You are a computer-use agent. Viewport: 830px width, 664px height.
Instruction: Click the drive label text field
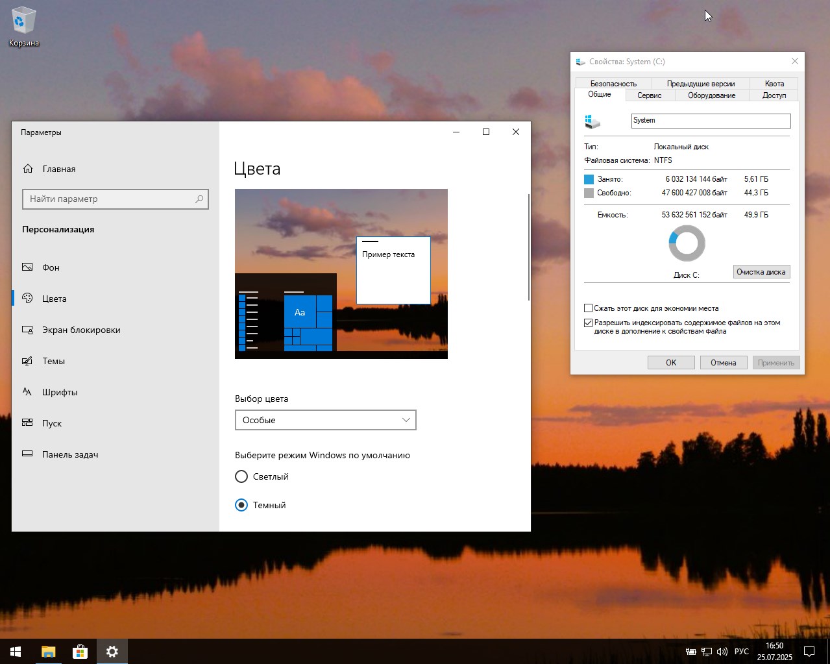(711, 121)
